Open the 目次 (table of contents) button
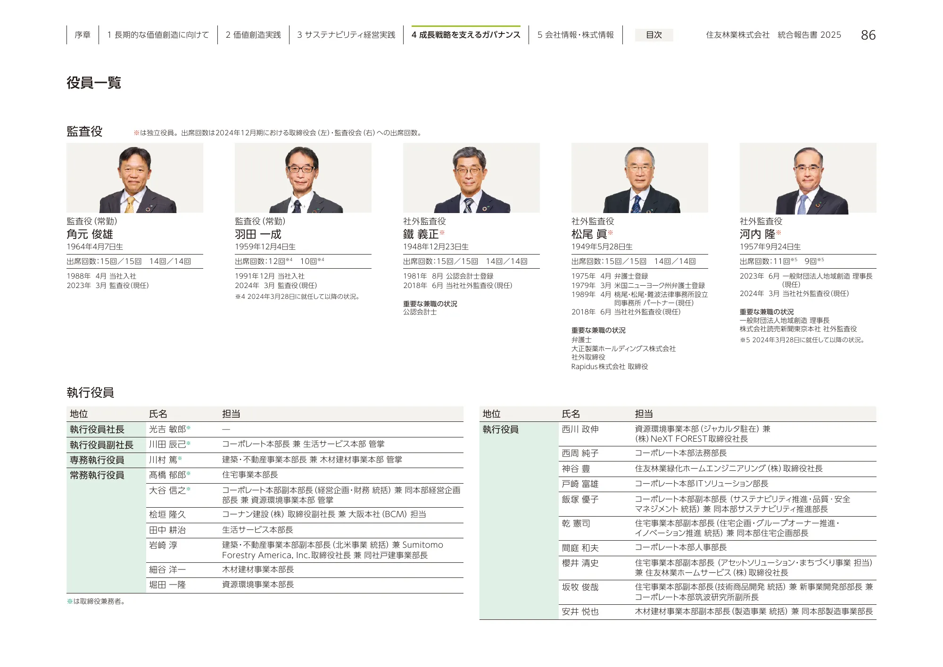This screenshot has height=667, width=943. [x=654, y=35]
